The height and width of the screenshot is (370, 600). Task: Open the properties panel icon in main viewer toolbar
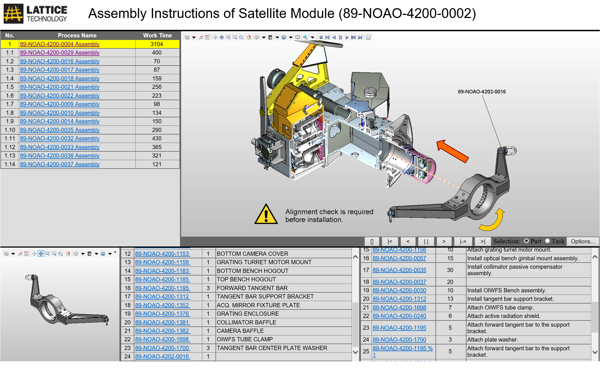[x=207, y=37]
